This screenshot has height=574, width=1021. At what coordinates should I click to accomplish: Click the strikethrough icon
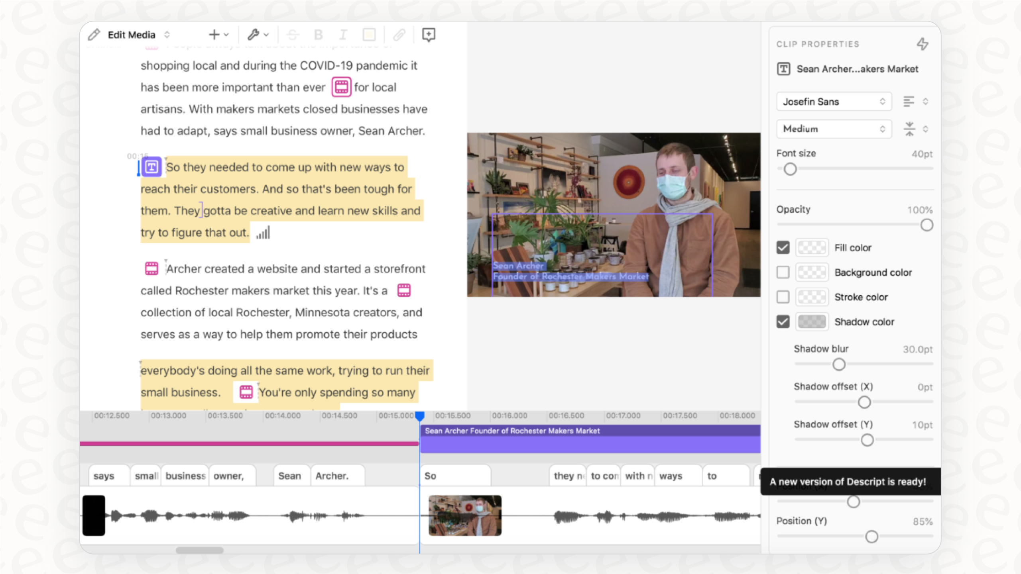point(293,35)
